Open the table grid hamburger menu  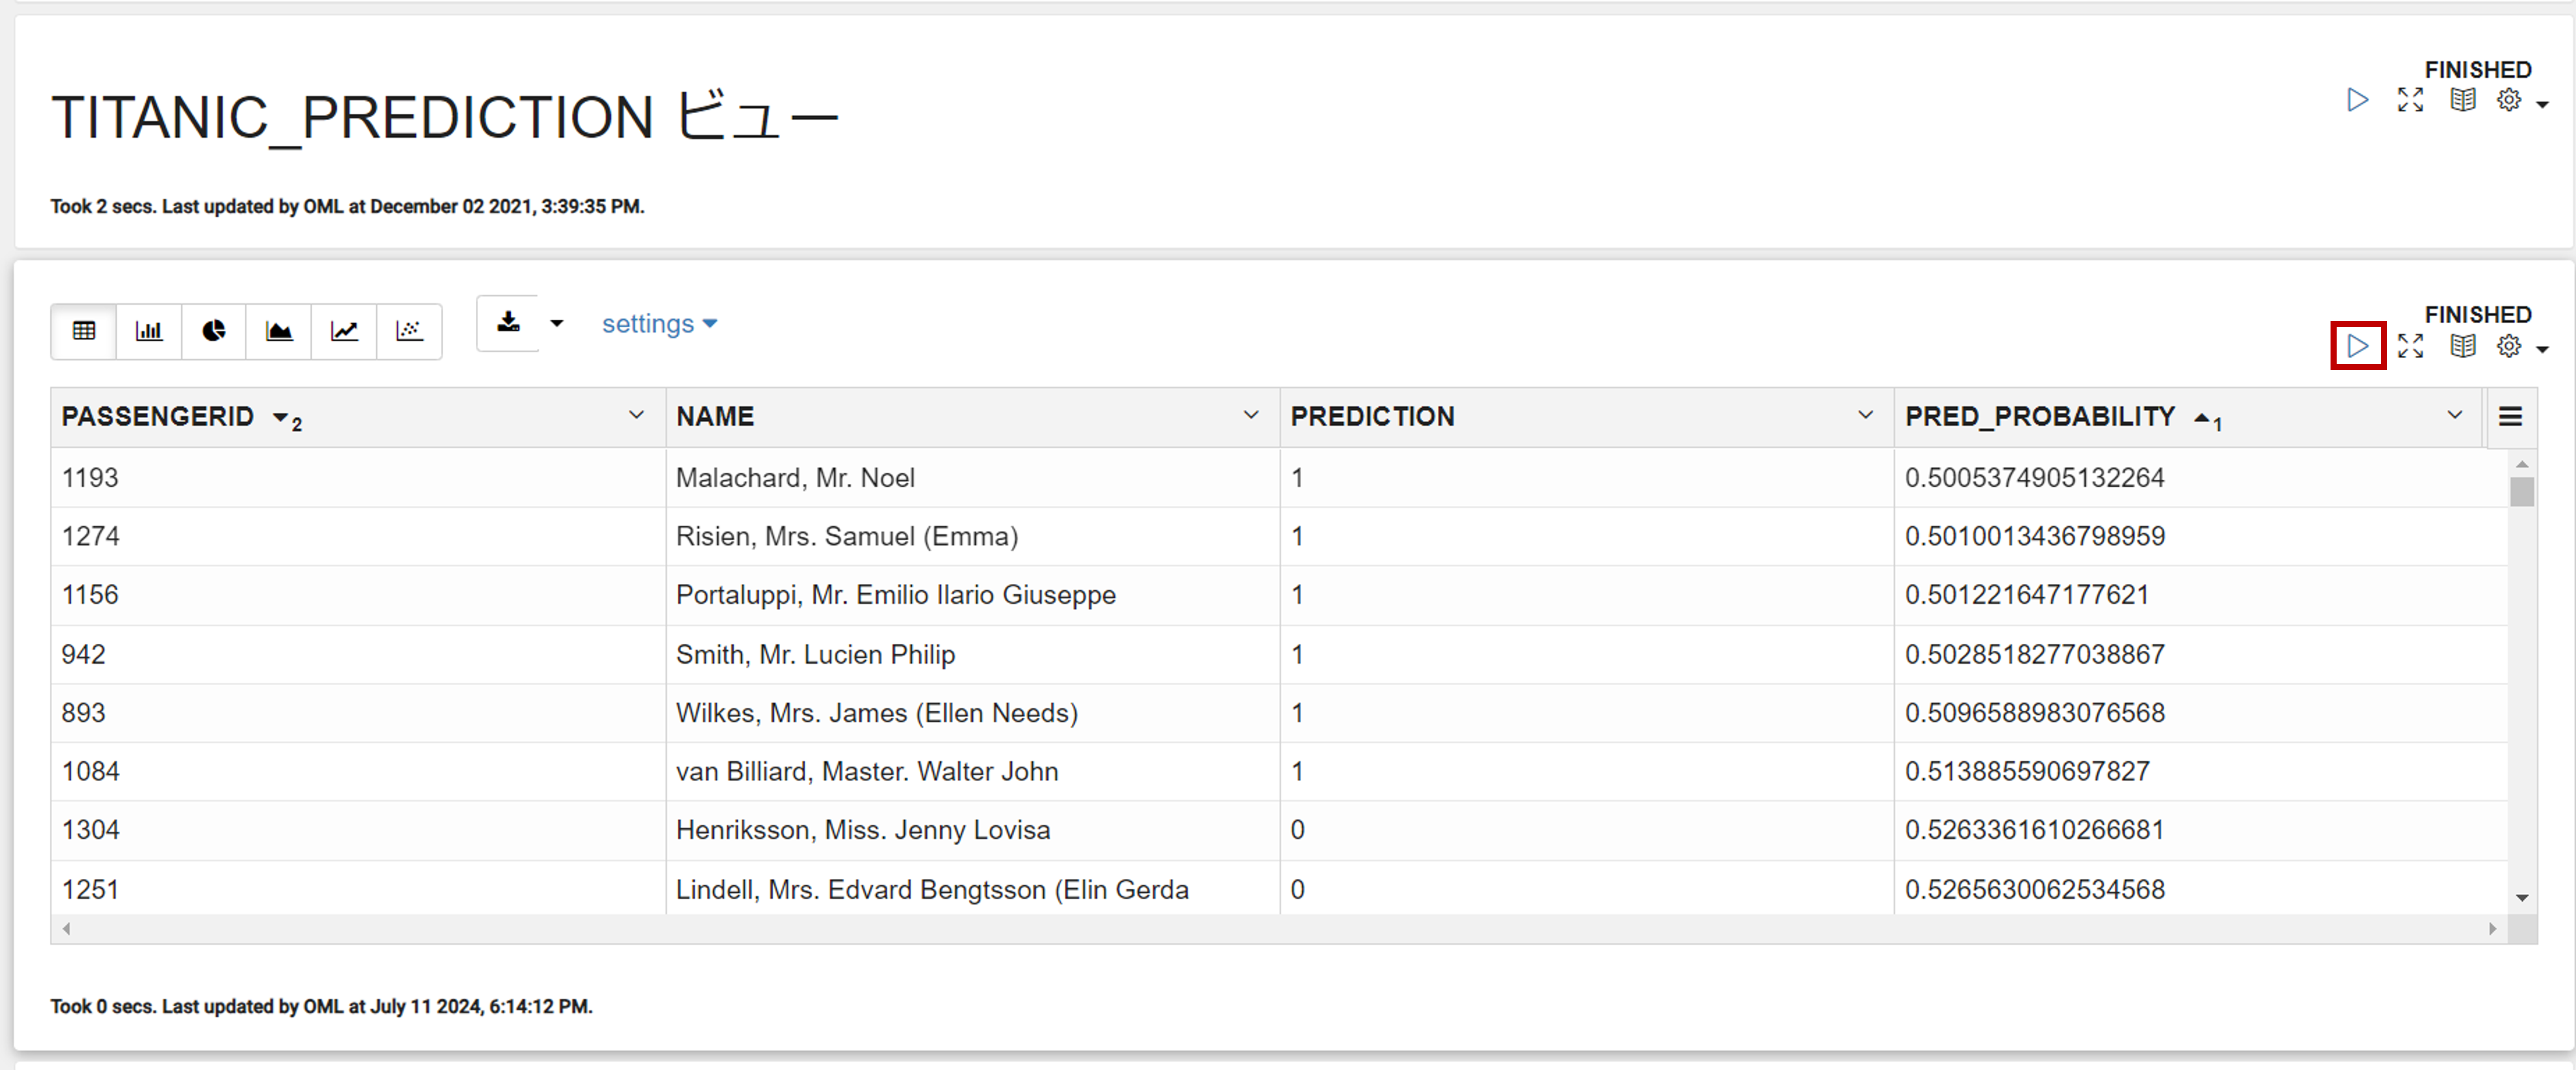pos(2510,416)
